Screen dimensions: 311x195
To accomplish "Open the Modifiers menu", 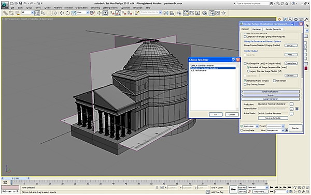I will (x=58, y=8).
